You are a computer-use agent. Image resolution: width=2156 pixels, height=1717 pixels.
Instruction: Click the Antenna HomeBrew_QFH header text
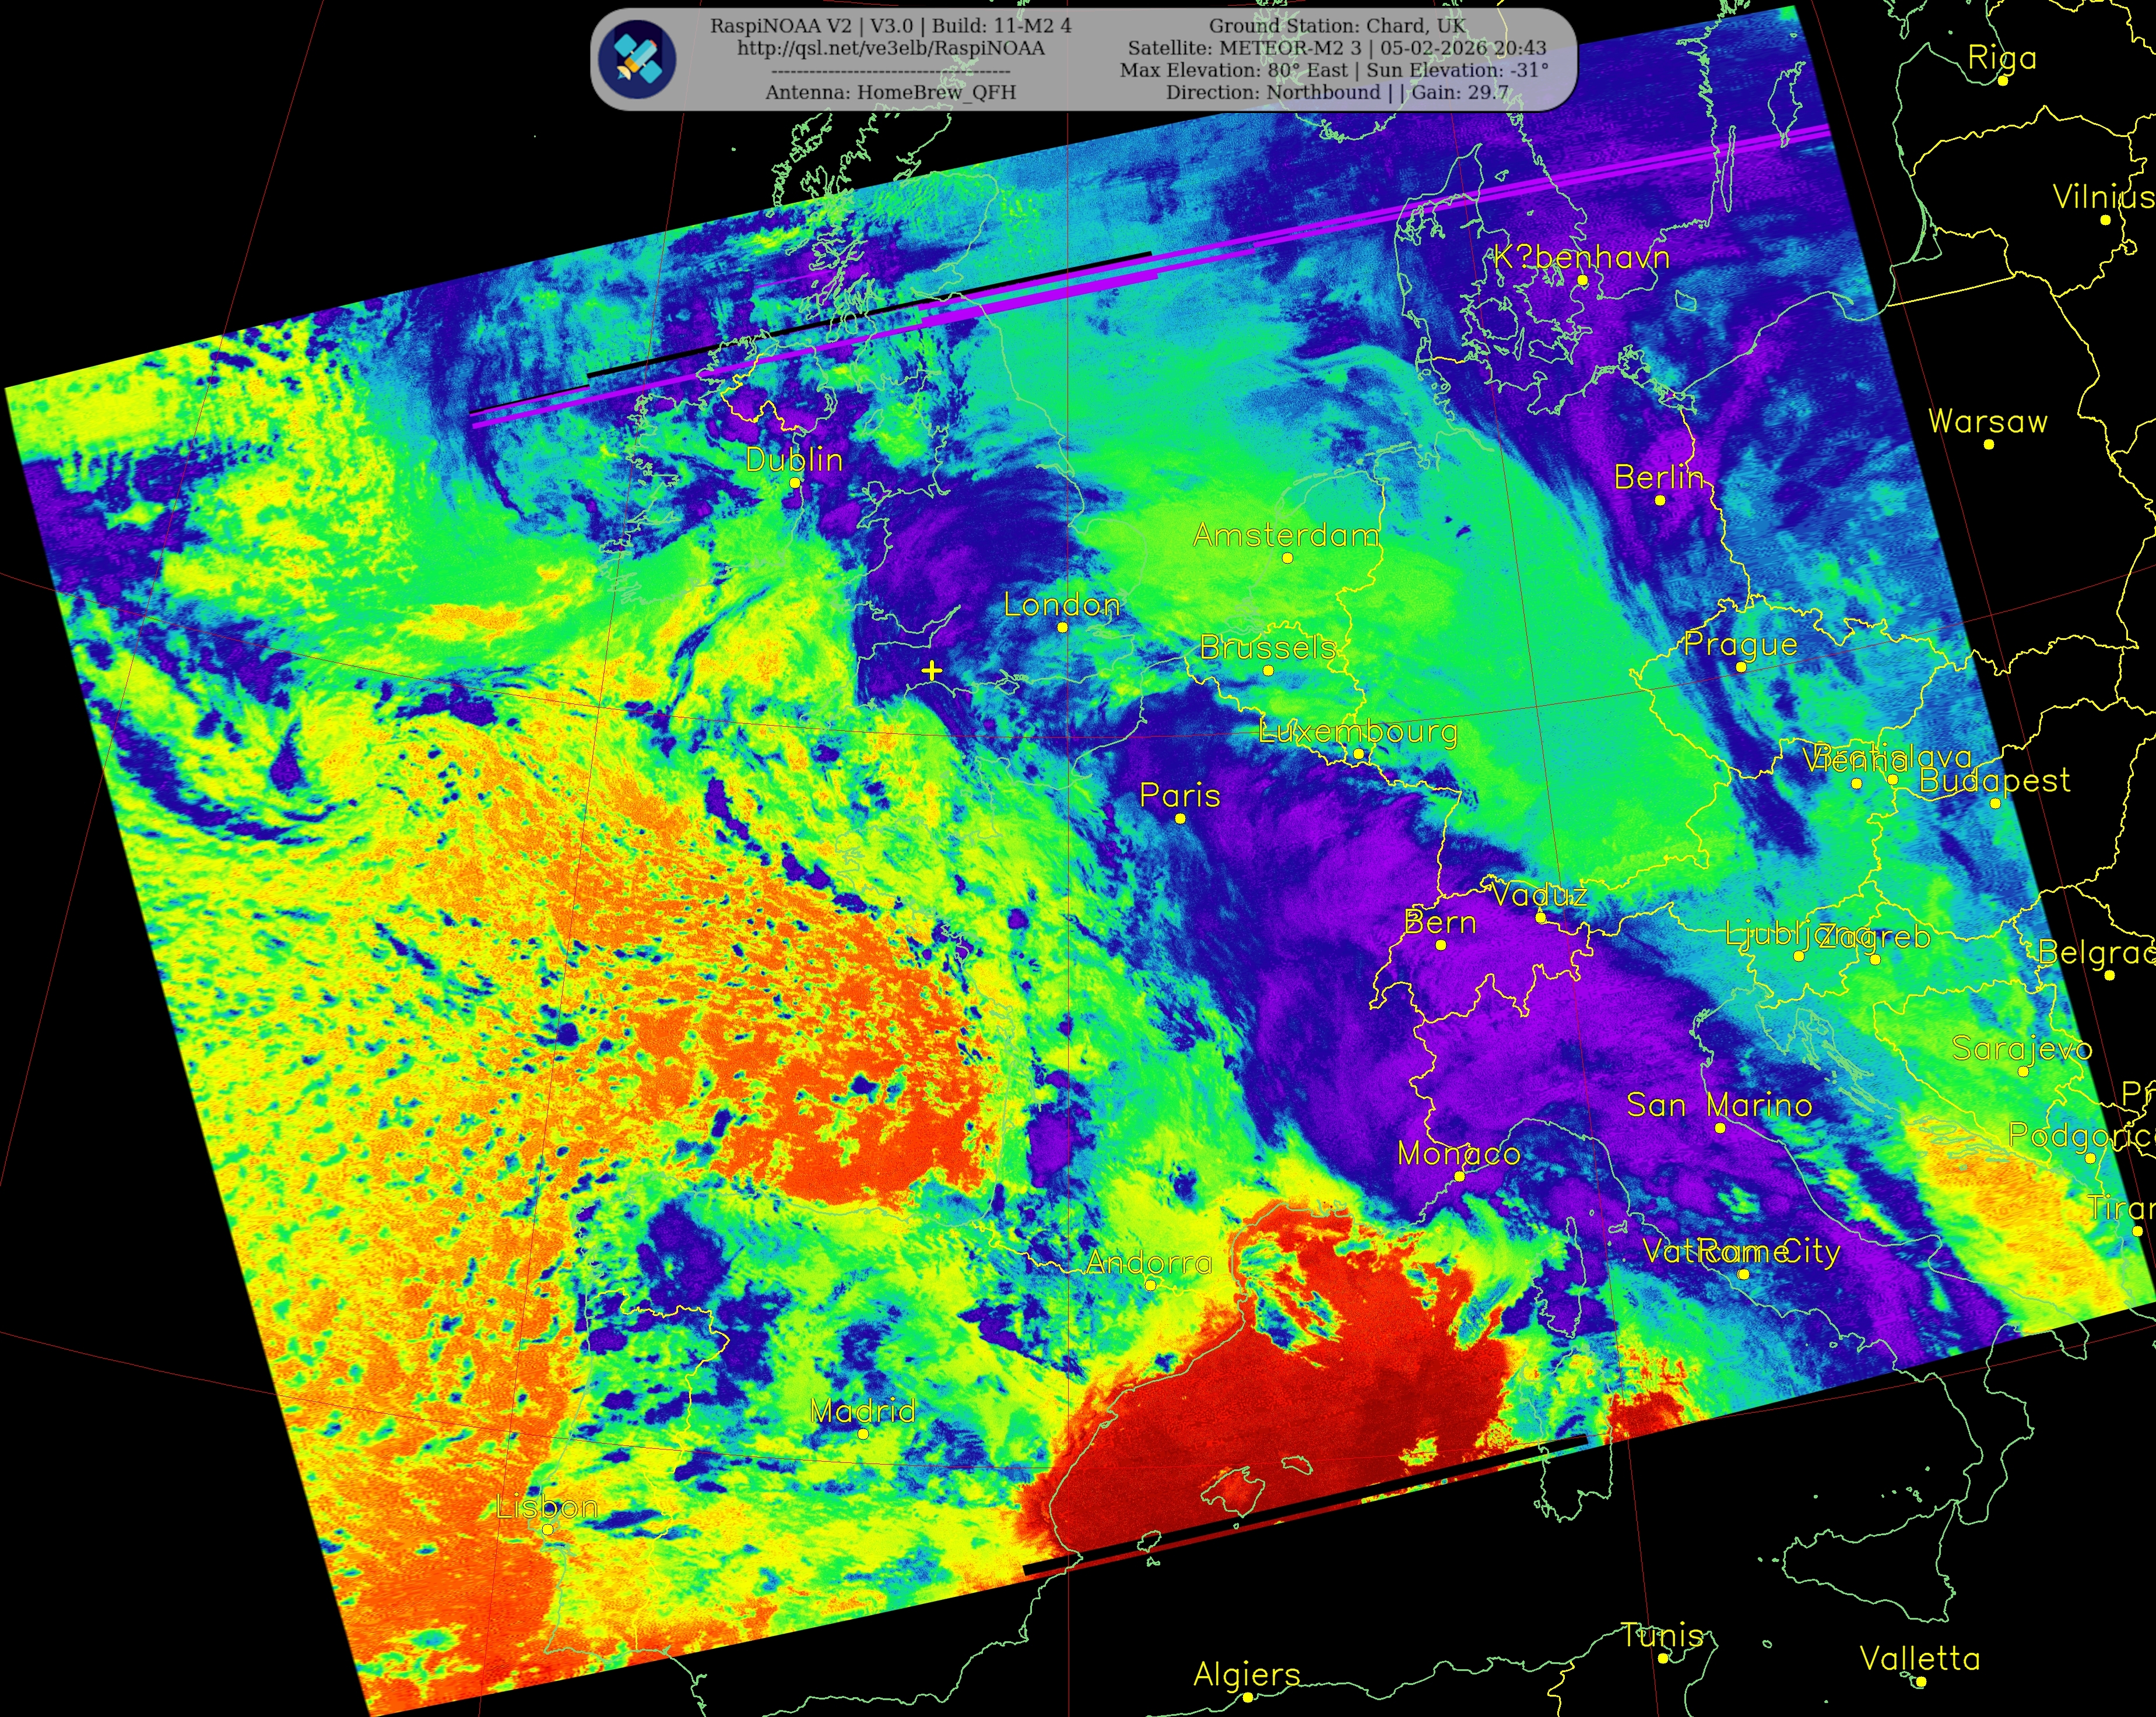890,92
